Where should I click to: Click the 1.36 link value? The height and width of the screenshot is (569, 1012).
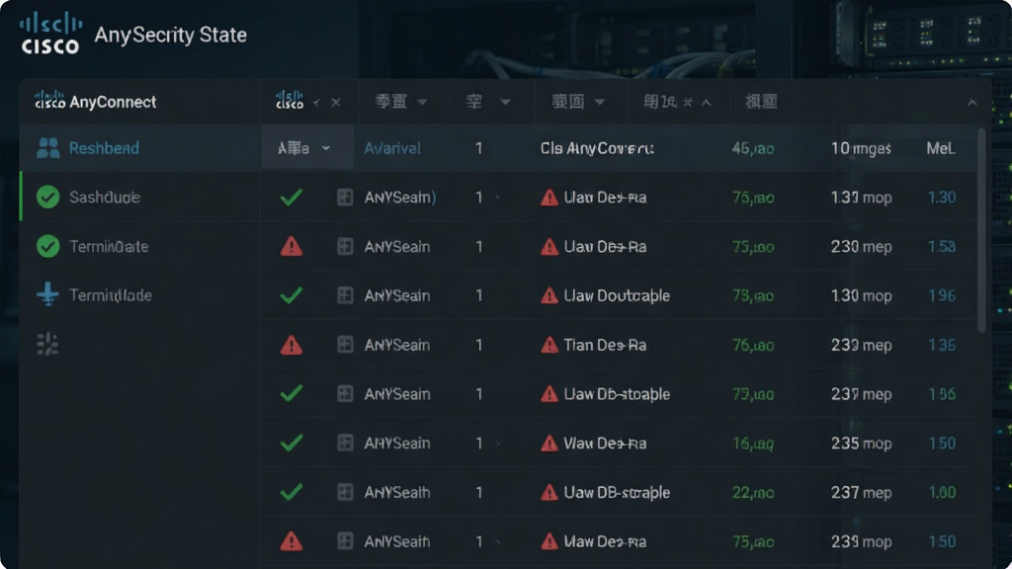942,345
